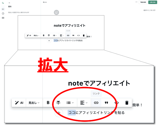The width and height of the screenshot is (158, 136).
Task: Open the AI assistant icon in the sidebar
Action: point(3,3)
